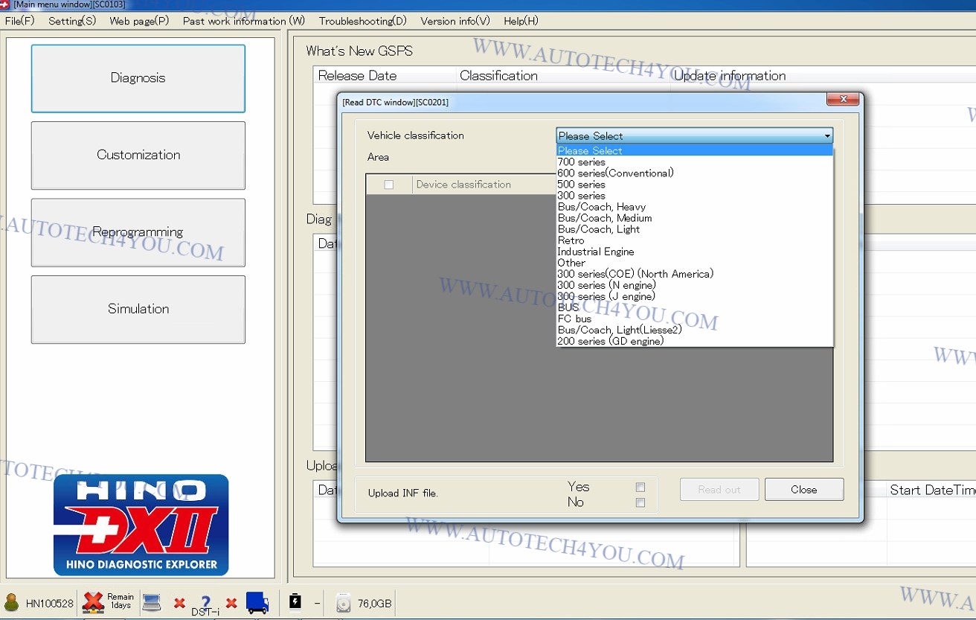Screen dimensions: 976x620
Task: Click the user account icon in status bar
Action: (x=12, y=602)
